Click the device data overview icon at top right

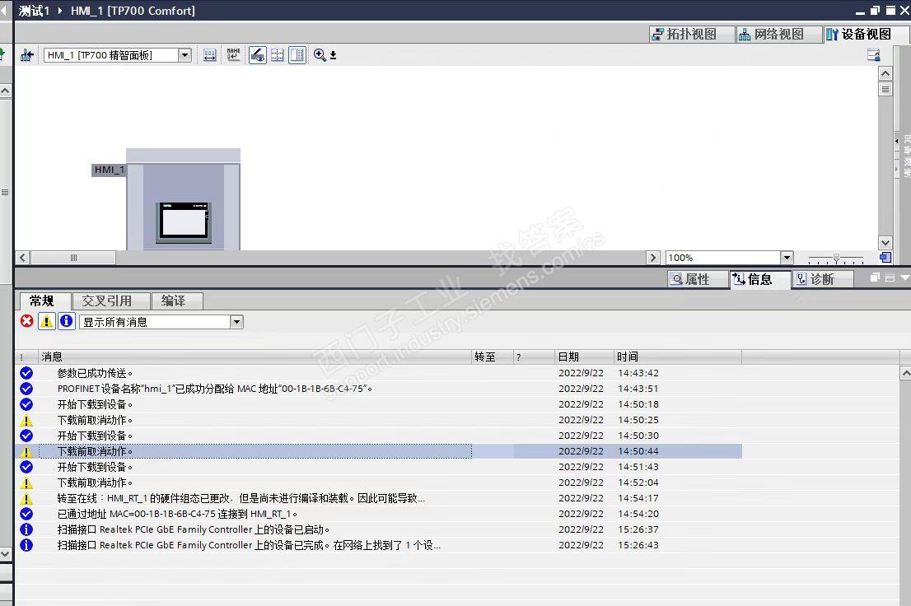pyautogui.click(x=873, y=55)
